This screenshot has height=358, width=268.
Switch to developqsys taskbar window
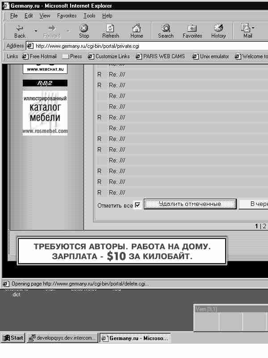coord(63,338)
